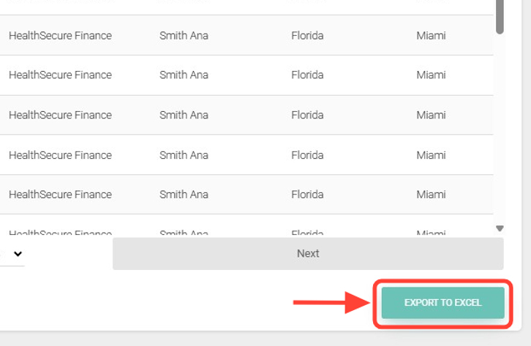Click the Export to Excel button

tap(442, 303)
